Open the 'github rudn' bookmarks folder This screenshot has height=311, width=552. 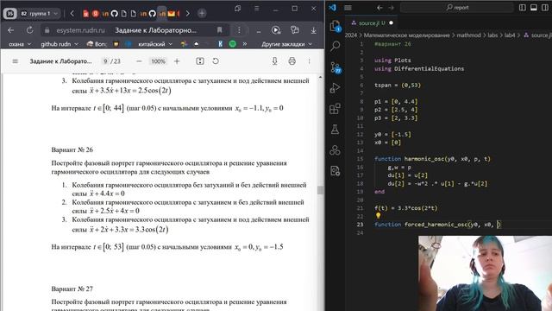coord(59,44)
